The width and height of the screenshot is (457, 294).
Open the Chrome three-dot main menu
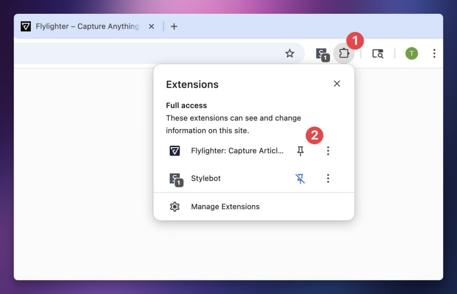pos(434,54)
